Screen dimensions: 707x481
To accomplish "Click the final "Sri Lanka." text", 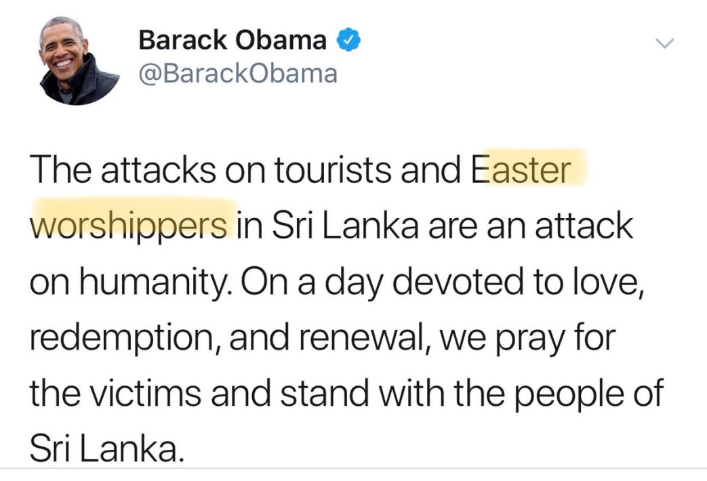I will click(x=106, y=448).
